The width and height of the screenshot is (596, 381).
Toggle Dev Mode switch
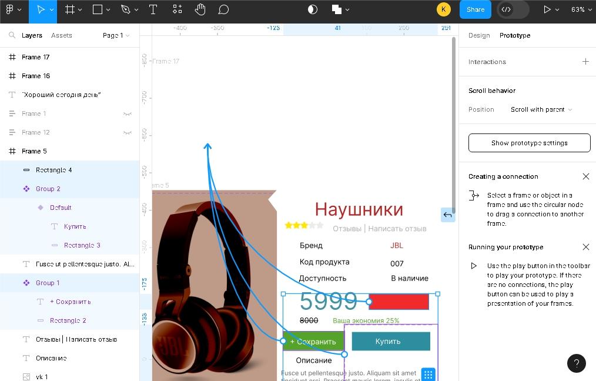pos(513,9)
